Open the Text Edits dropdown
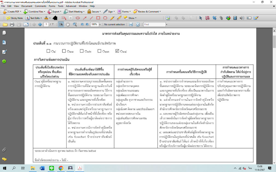Viewport: 276px width, 172px height. pos(34,18)
